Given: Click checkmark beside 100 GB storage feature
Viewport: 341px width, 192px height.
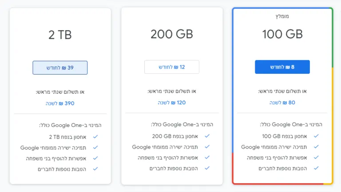Looking at the screenshot, I should 316,136.
